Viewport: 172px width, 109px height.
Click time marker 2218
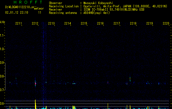(133, 23)
